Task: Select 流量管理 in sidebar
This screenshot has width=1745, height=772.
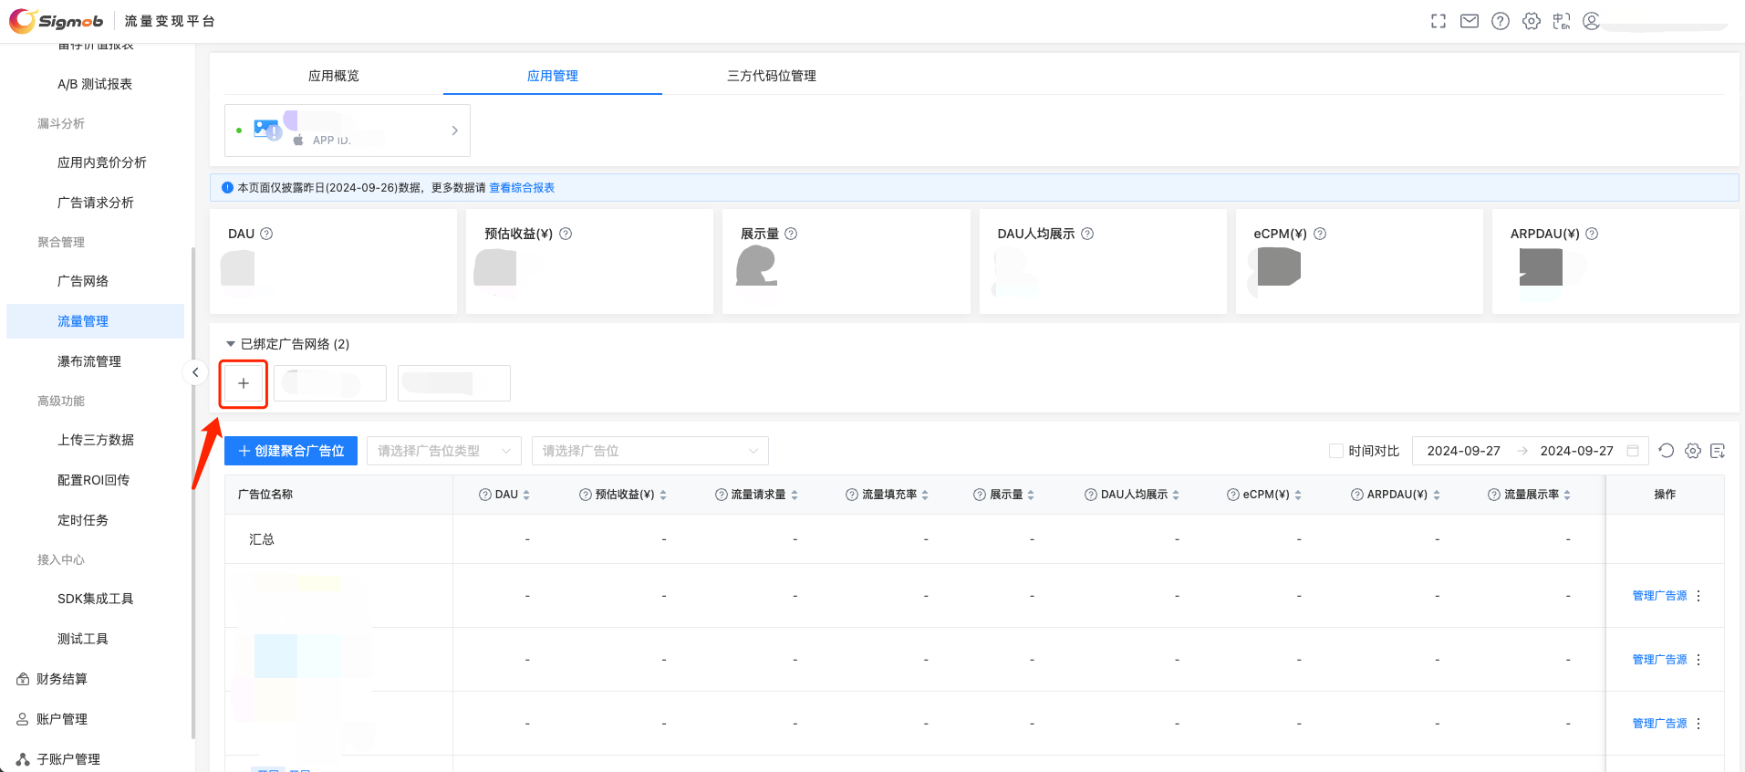Action: [95, 321]
